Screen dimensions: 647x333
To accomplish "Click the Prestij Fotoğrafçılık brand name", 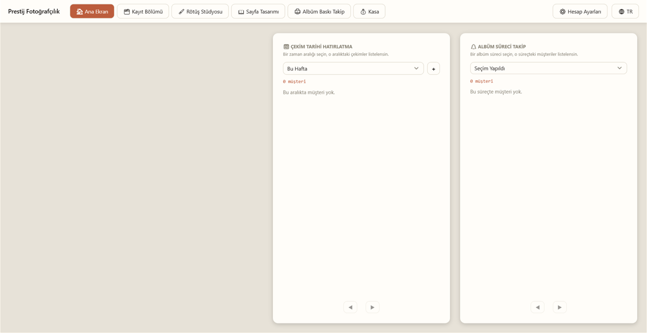I will coord(34,12).
